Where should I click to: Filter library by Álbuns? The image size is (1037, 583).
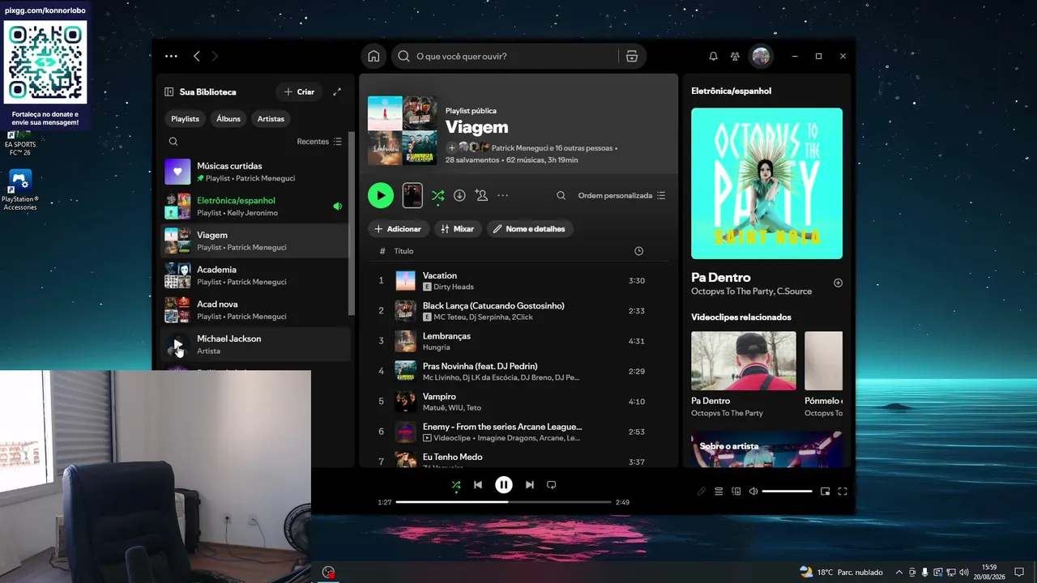[x=228, y=119]
